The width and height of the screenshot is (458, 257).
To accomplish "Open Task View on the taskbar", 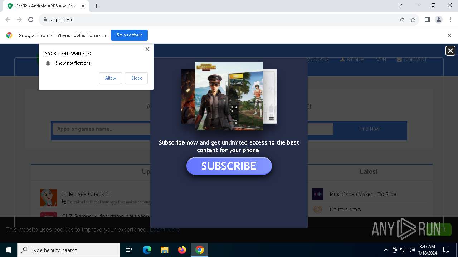I will click(x=129, y=250).
